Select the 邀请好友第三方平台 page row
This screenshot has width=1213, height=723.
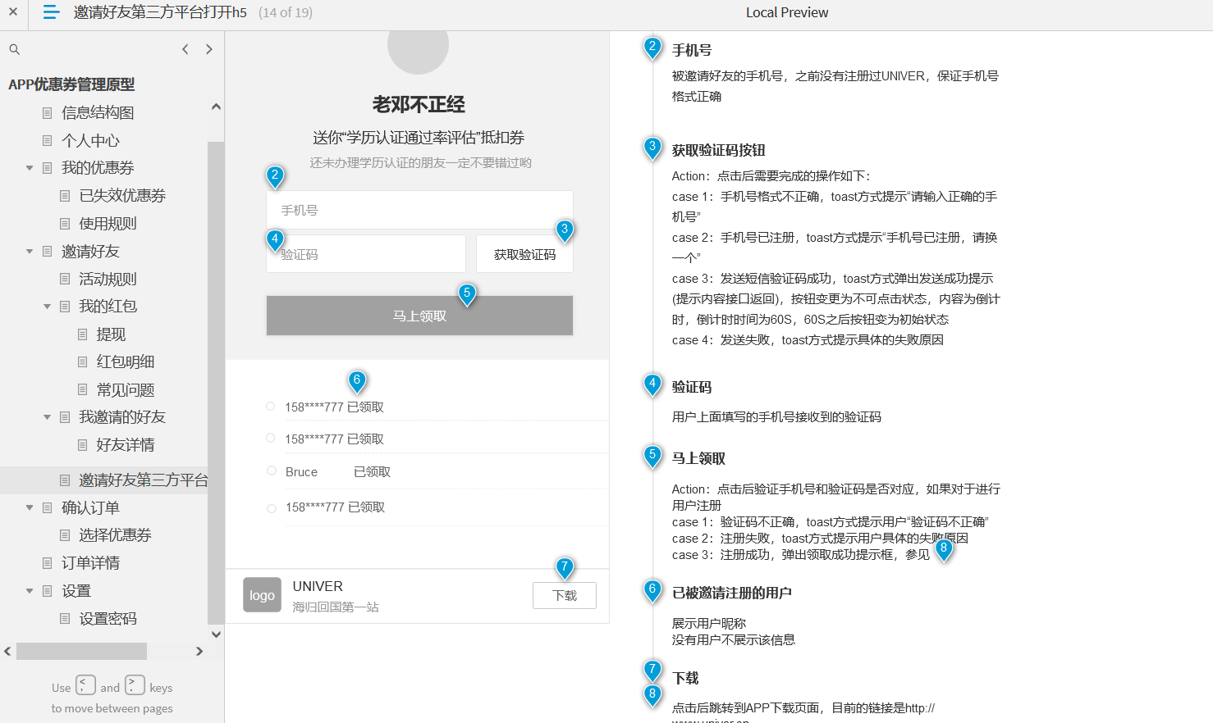click(x=104, y=480)
